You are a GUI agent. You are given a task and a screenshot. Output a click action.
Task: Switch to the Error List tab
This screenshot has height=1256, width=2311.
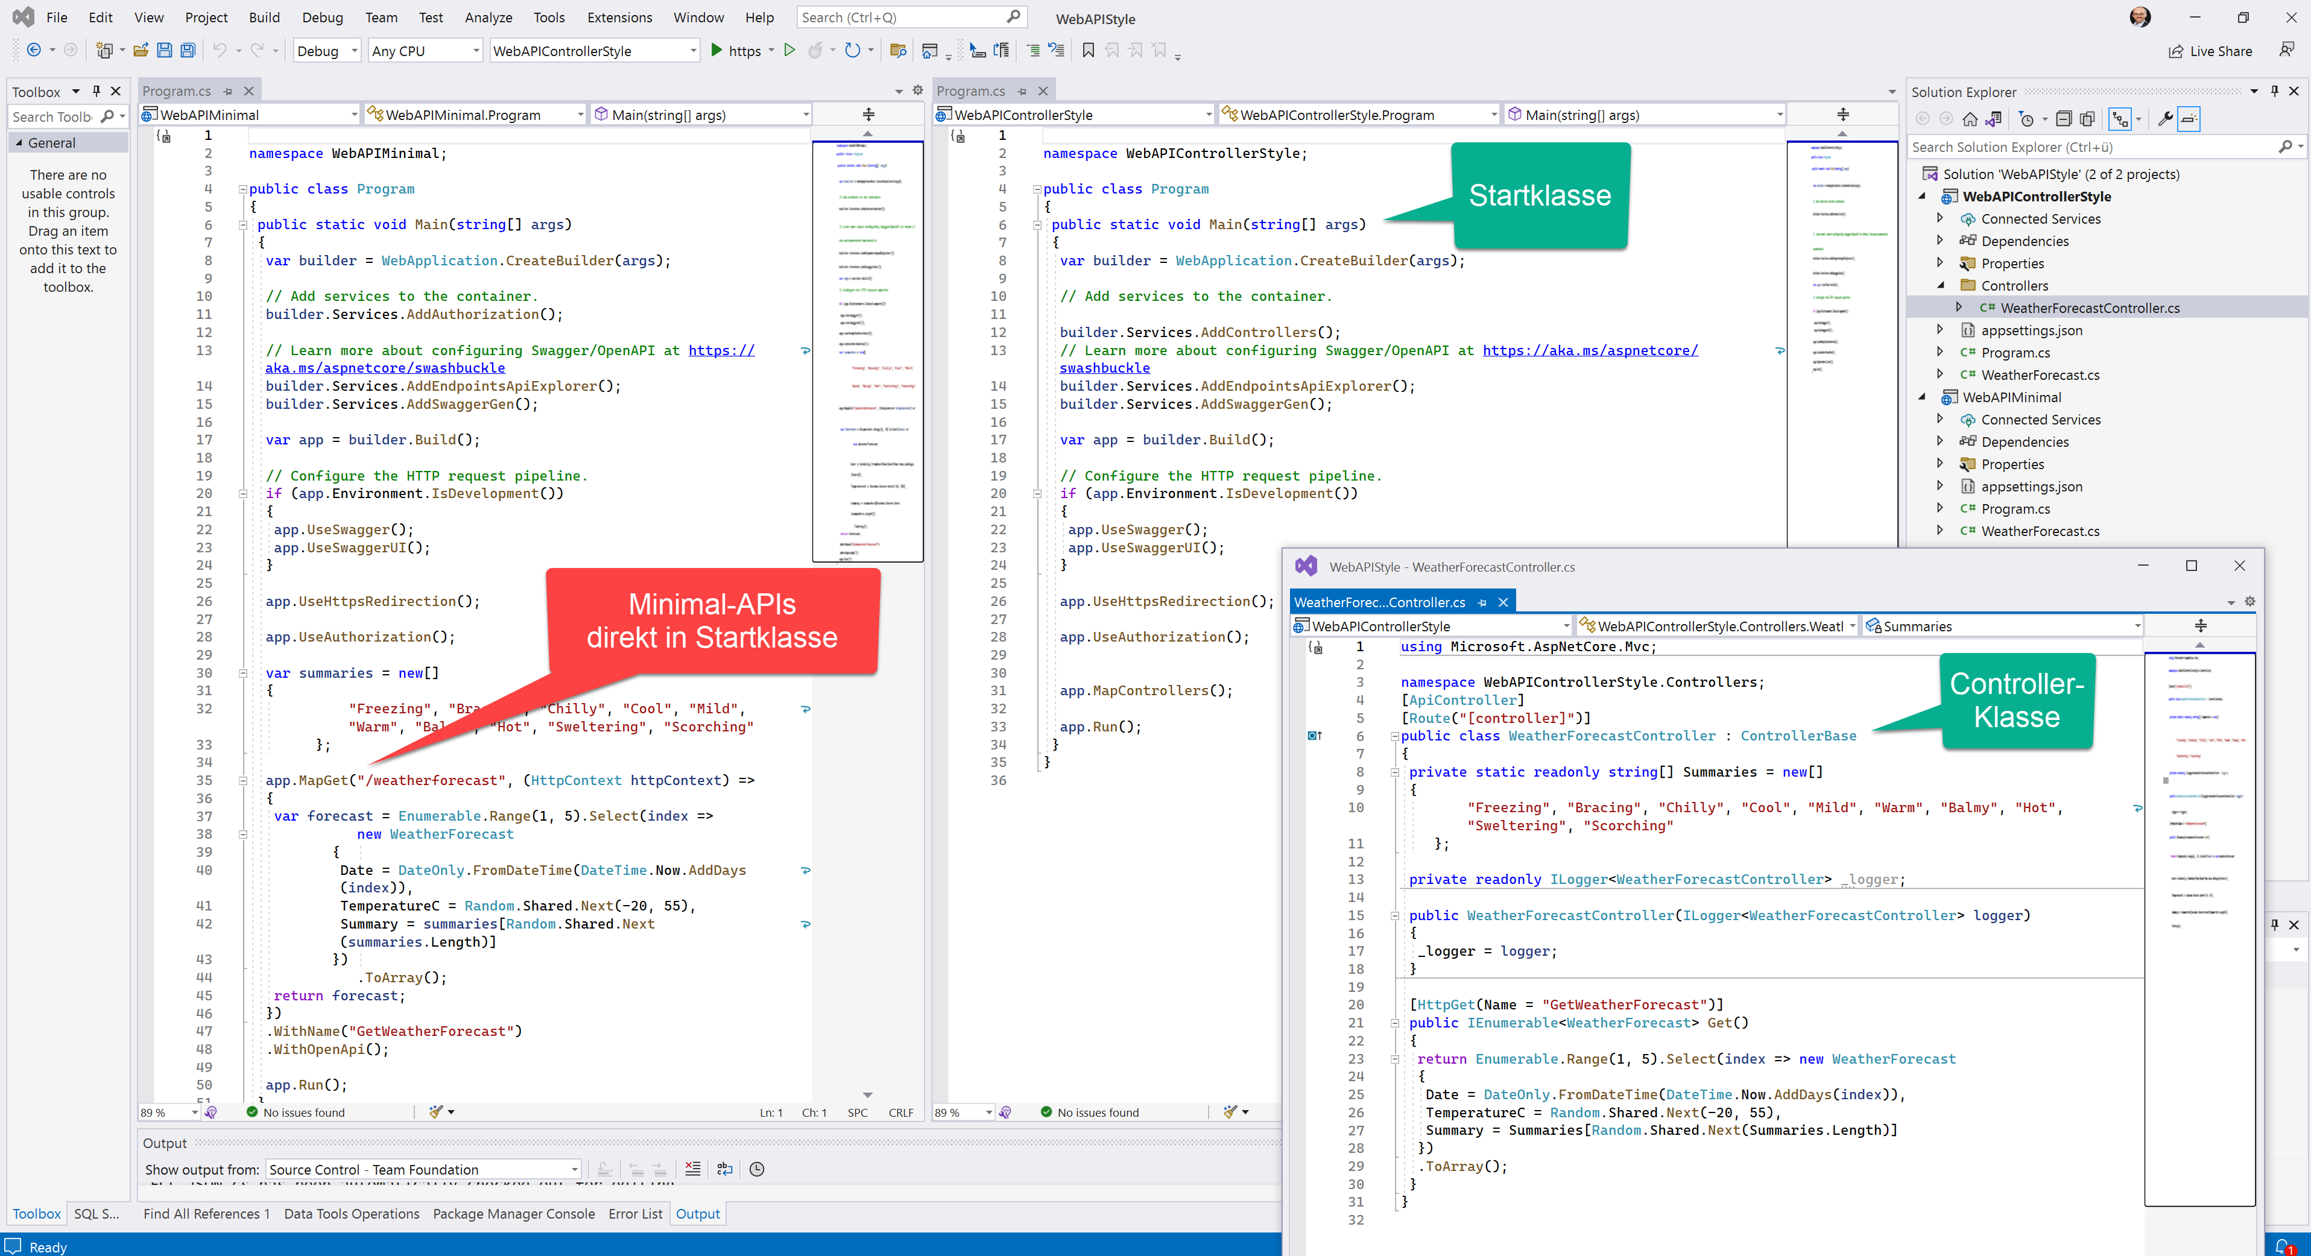pos(634,1214)
